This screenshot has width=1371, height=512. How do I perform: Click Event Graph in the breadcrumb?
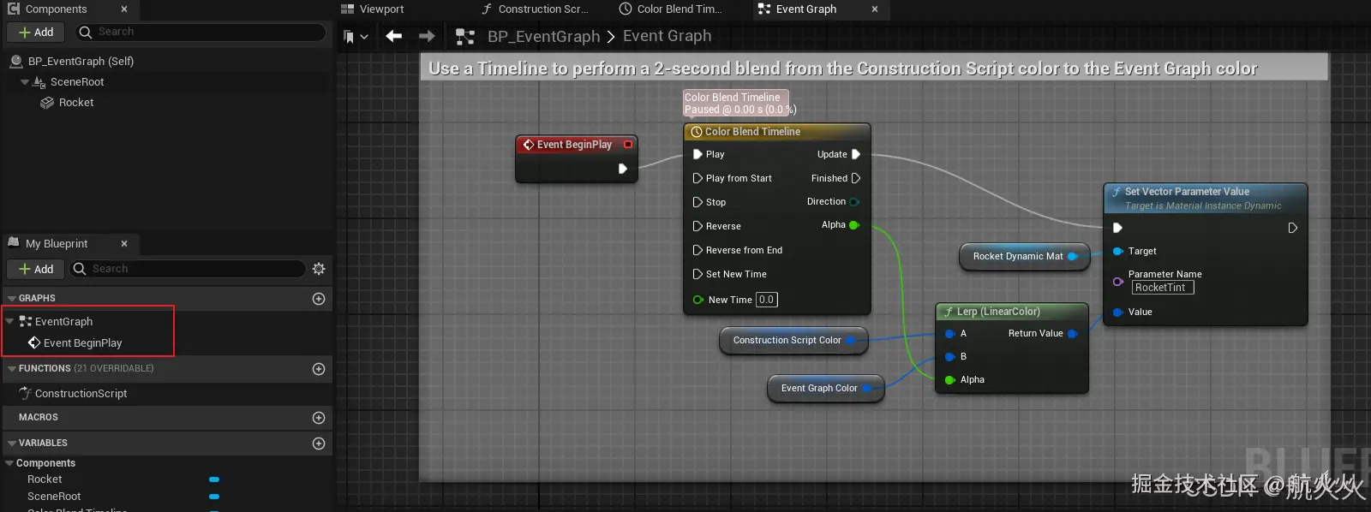point(668,36)
